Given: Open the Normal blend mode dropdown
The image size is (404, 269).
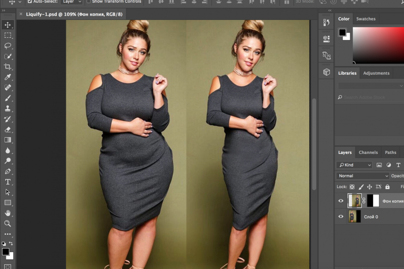Looking at the screenshot, I should click(363, 176).
